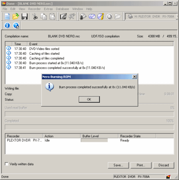The image size is (179, 180).
Task: Click the Save... button
Action: 118,165
